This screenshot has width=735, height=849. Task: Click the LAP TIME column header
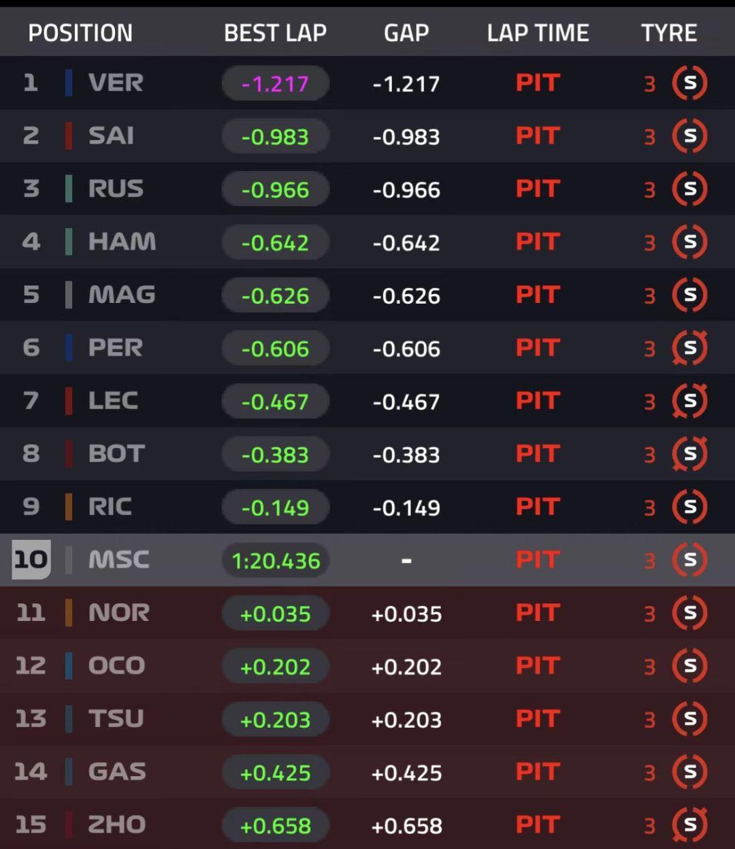coord(538,33)
